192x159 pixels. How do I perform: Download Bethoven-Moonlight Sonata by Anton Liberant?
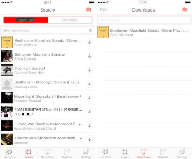click(x=89, y=56)
